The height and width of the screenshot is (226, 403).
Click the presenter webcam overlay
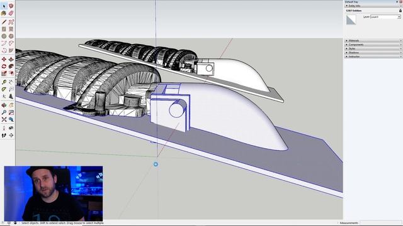click(x=54, y=193)
